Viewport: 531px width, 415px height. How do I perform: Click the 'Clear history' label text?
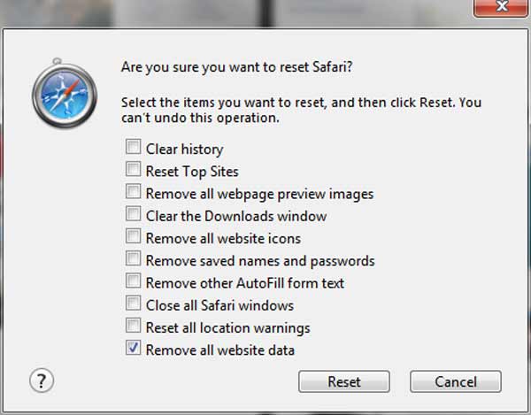185,150
